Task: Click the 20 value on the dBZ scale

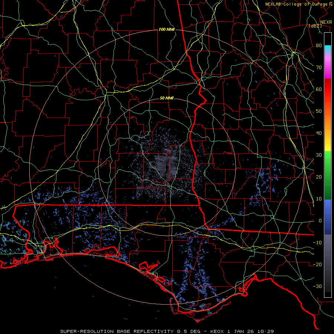Action: tap(319, 177)
